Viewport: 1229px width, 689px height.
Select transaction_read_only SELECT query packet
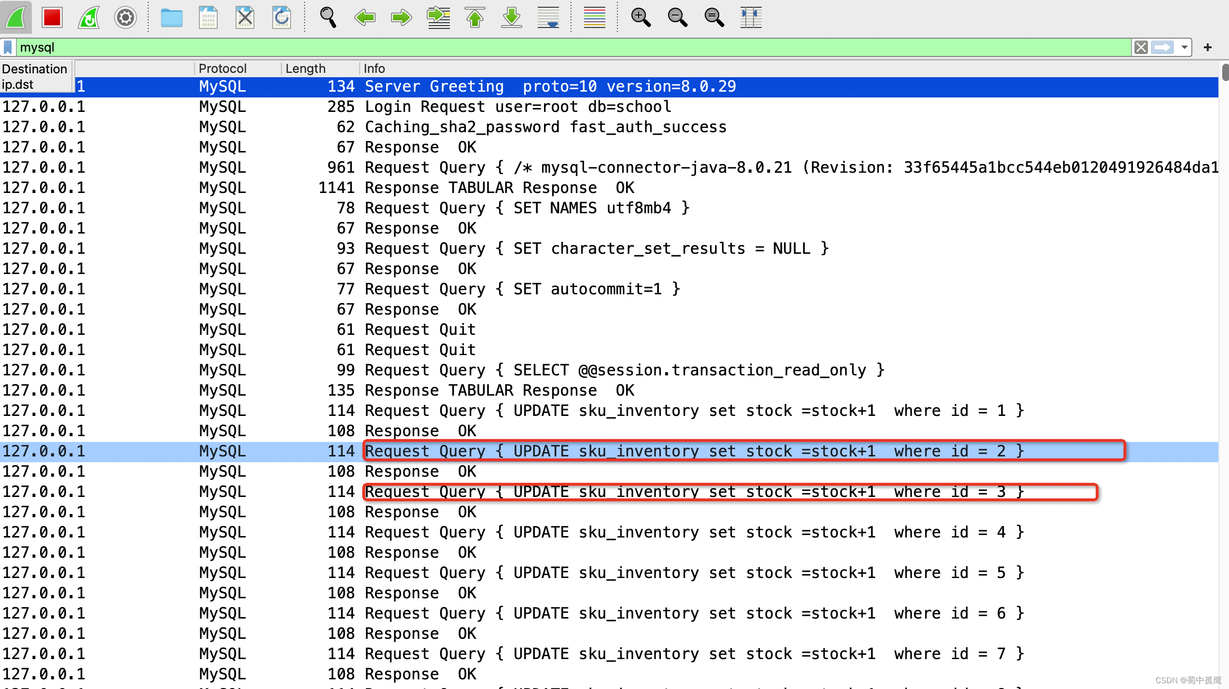[x=609, y=370]
